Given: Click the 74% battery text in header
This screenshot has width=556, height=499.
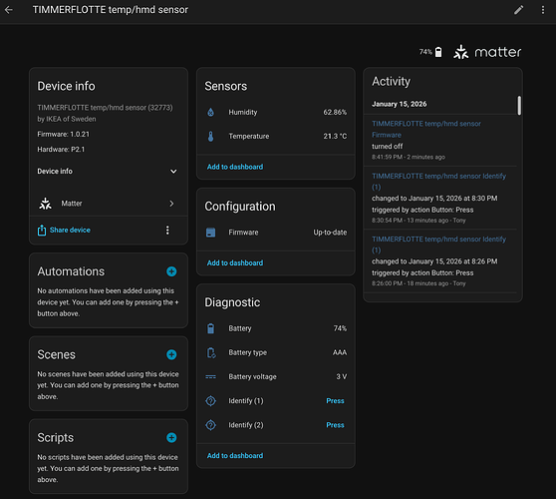Looking at the screenshot, I should pyautogui.click(x=425, y=52).
